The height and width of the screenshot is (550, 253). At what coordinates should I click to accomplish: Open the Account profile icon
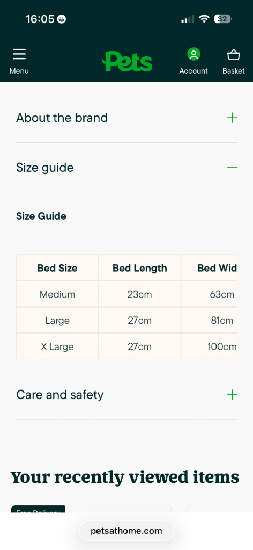point(194,54)
